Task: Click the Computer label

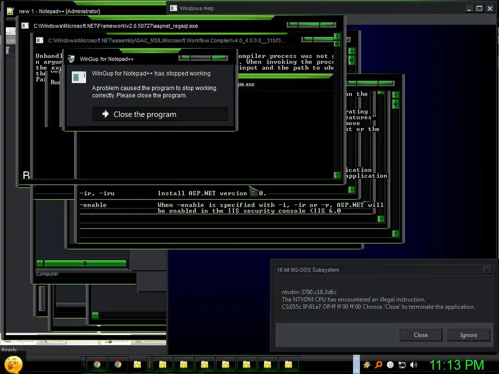Action: (x=47, y=274)
